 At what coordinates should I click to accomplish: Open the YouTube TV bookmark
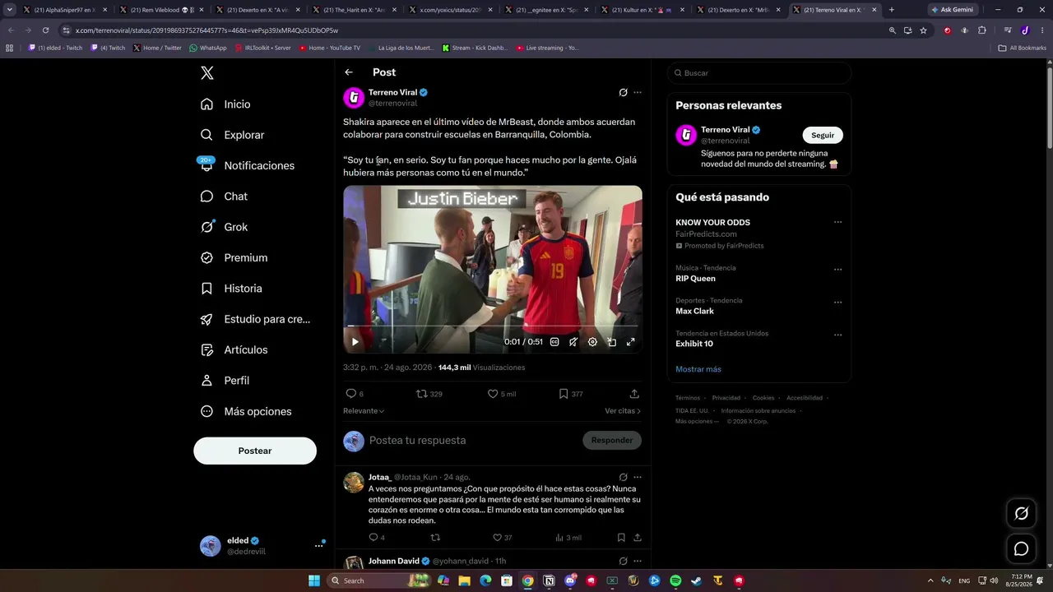329,48
